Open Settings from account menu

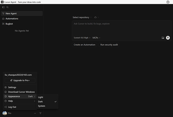point(20,87)
